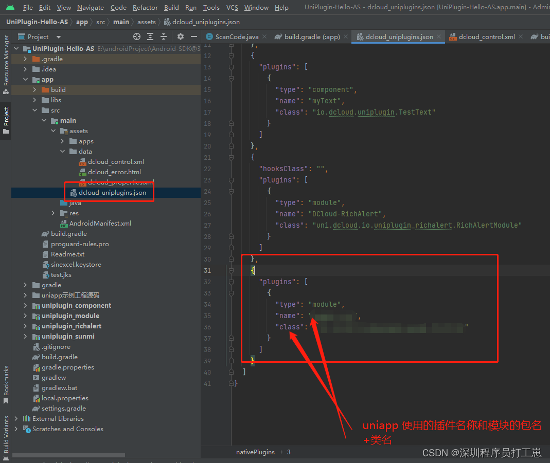Click Expand All in Project panel
Screen dimensions: 550x463
click(150, 37)
